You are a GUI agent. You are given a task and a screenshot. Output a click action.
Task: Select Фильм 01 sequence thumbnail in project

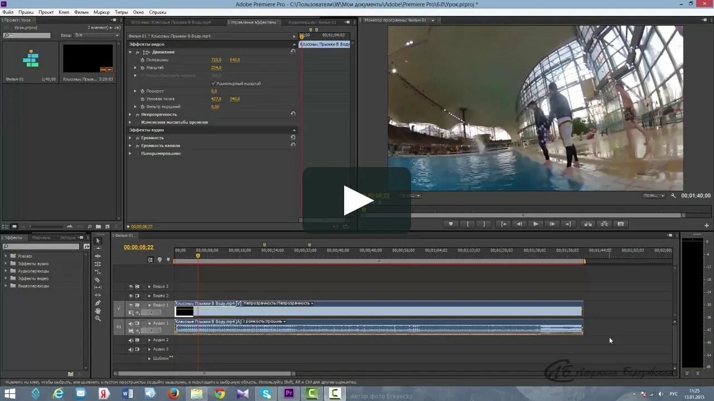point(31,58)
